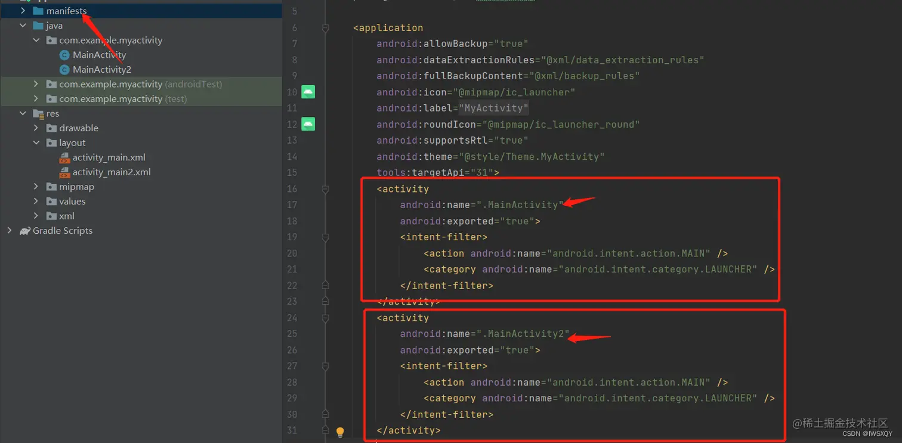Screen dimensions: 902x443
Task: Click the manifests folder icon
Action: (38, 11)
